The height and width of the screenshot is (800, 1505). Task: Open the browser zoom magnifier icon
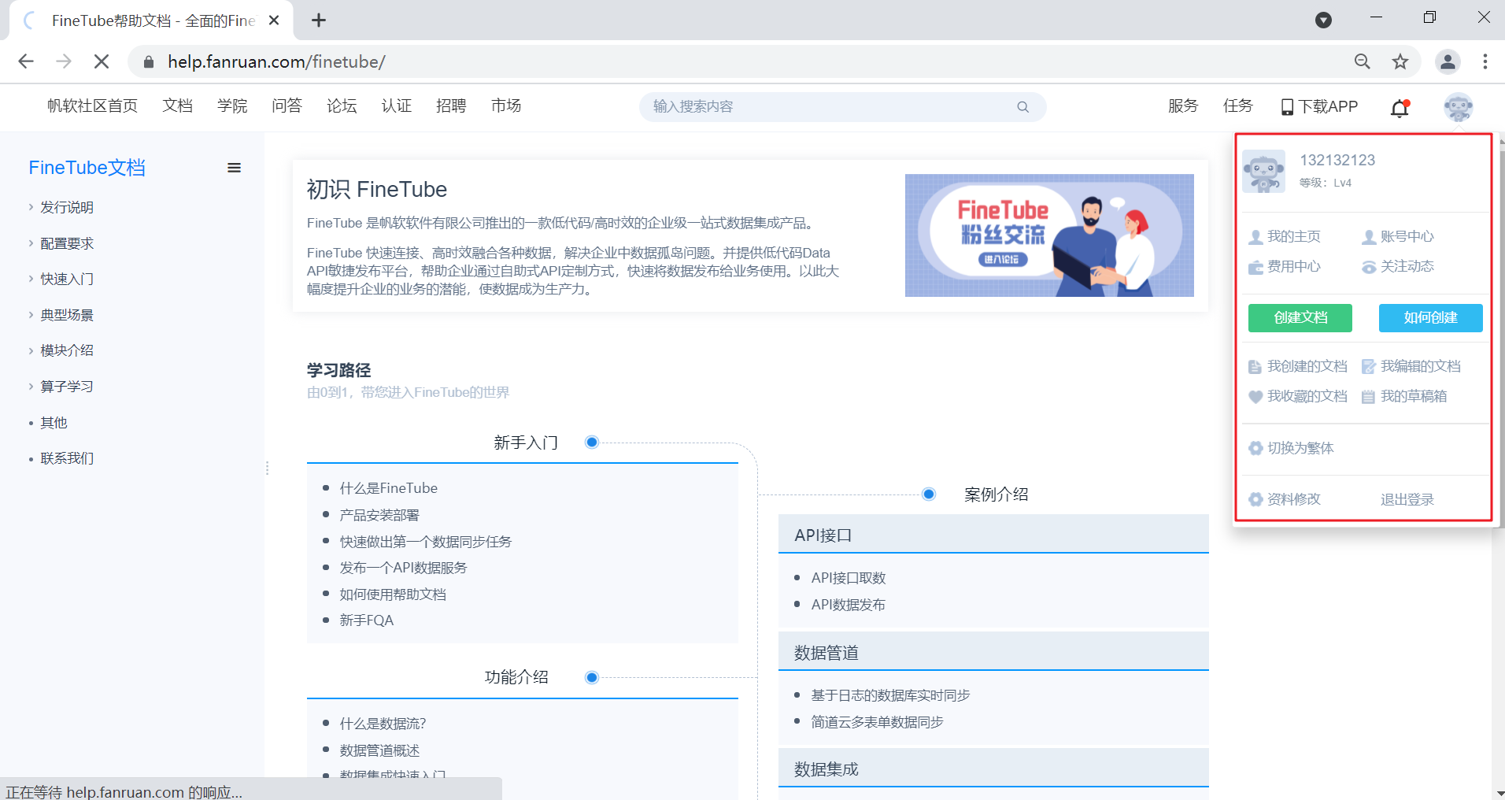pyautogui.click(x=1363, y=61)
